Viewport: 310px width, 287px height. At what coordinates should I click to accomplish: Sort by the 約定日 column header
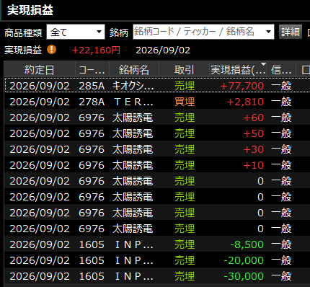(40, 70)
